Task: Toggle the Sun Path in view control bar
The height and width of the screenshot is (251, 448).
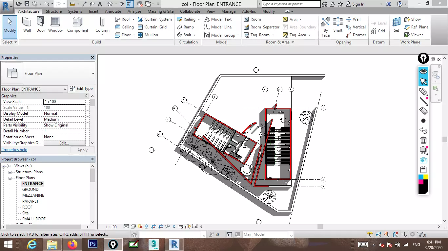Action: pyautogui.click(x=140, y=226)
